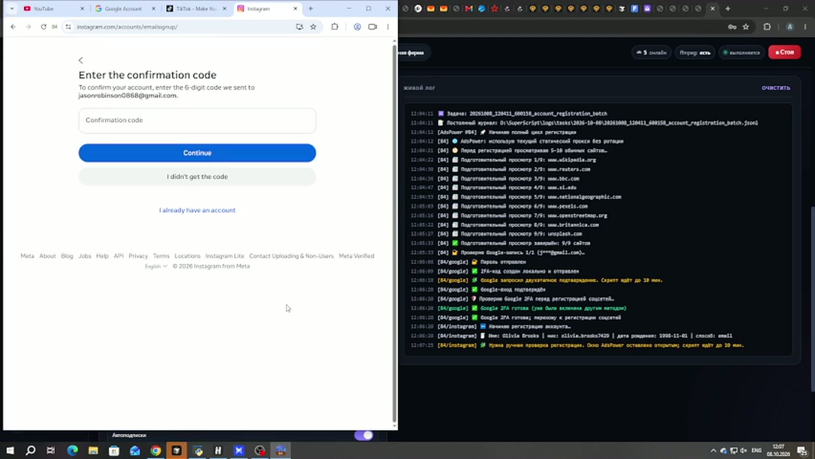Viewport: 815px width, 459px height.
Task: Expand the English language selector
Action: pyautogui.click(x=156, y=266)
